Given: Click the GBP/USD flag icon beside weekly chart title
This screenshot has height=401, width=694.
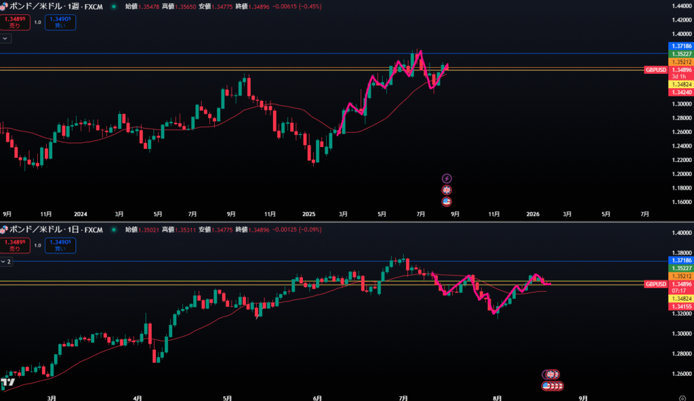Looking at the screenshot, I should 4,7.
